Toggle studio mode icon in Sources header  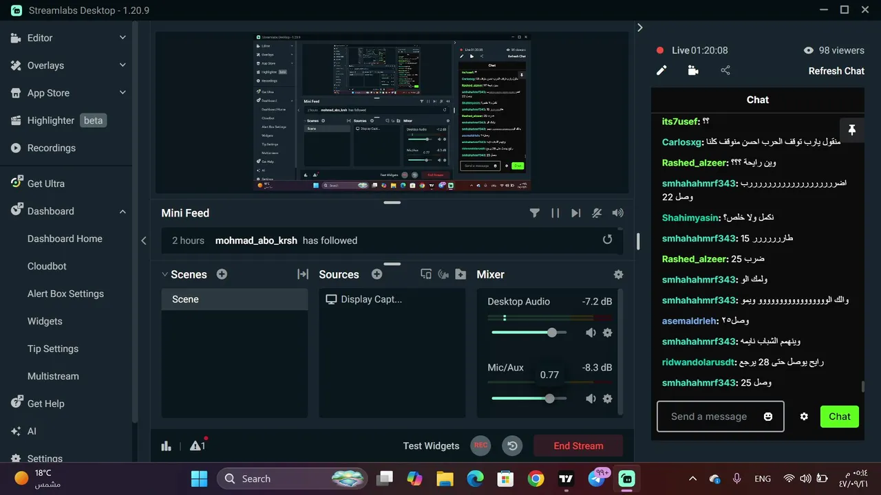click(425, 274)
